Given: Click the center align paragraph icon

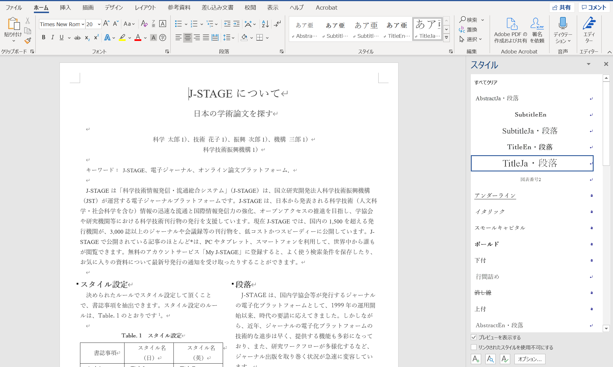Looking at the screenshot, I should pyautogui.click(x=187, y=38).
